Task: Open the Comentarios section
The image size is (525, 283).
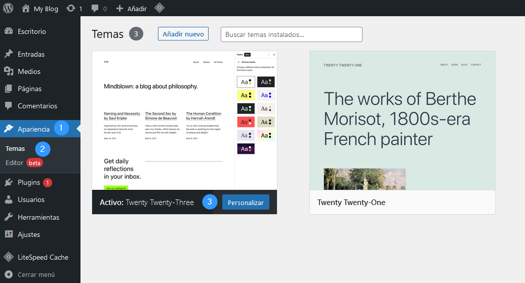Action: pos(40,106)
